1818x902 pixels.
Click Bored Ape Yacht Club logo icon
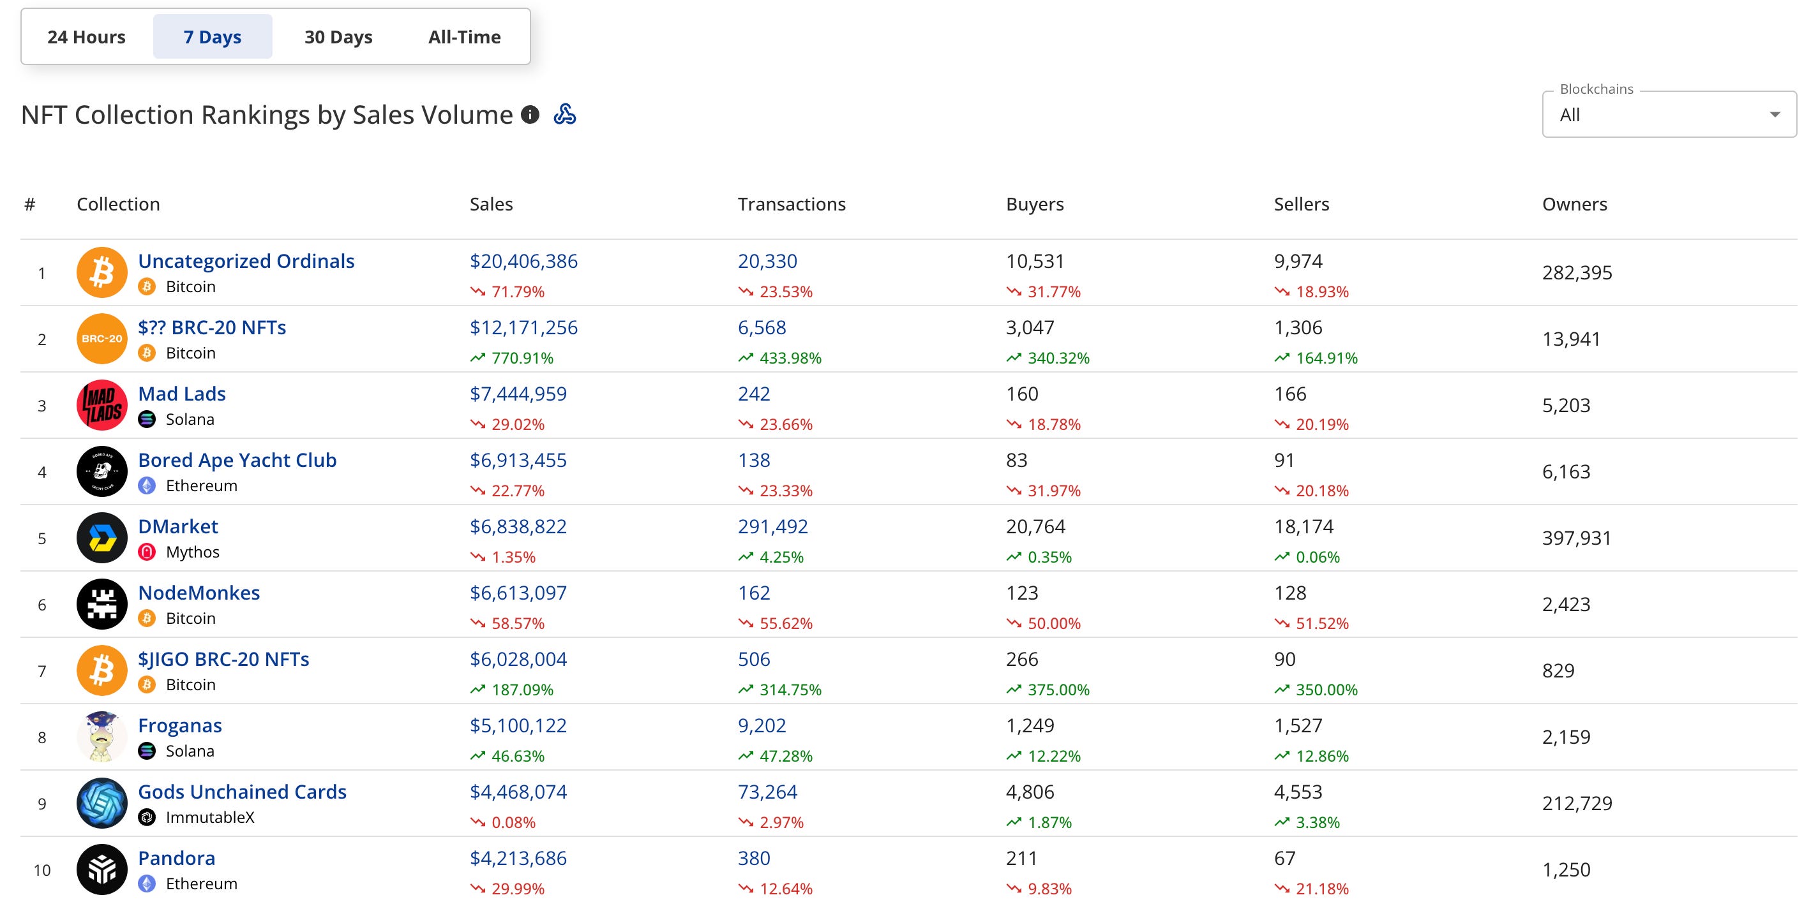[101, 472]
